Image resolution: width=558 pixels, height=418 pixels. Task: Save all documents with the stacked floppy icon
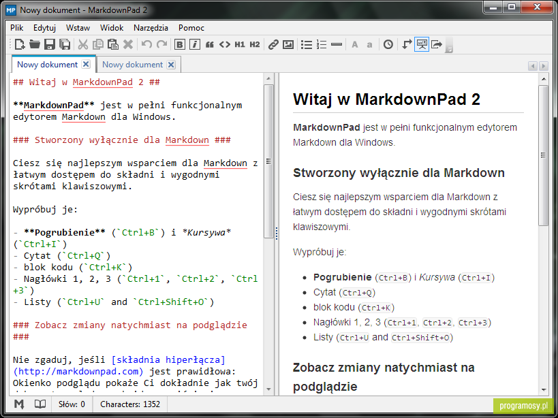pos(65,44)
